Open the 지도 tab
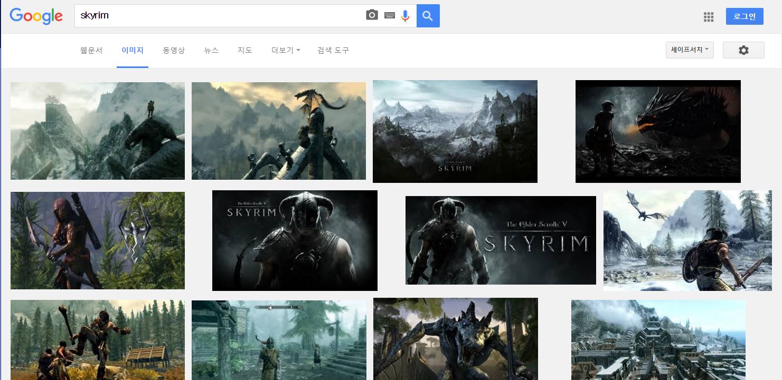The image size is (782, 380). [x=245, y=51]
